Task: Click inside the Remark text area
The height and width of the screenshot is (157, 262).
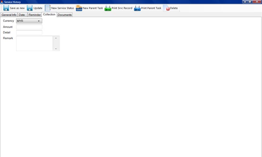Action: click(34, 43)
